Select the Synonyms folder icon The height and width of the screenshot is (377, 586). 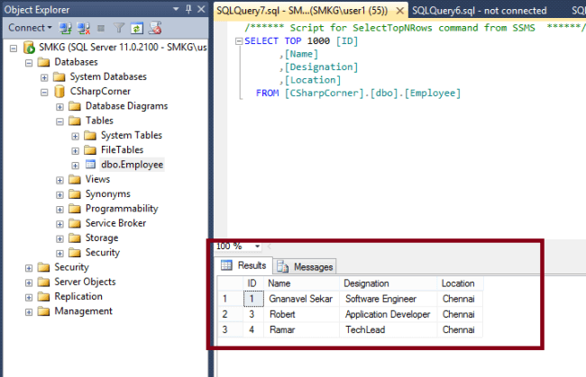click(x=75, y=194)
